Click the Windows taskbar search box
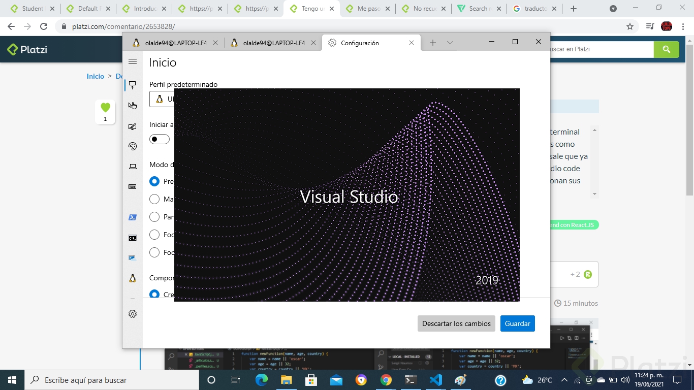Screen dimensions: 694x390 tap(111, 380)
